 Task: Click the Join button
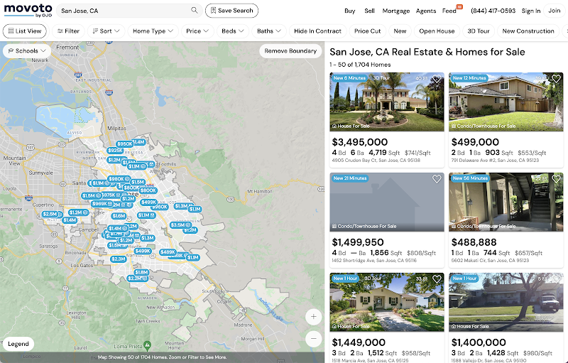pyautogui.click(x=555, y=11)
